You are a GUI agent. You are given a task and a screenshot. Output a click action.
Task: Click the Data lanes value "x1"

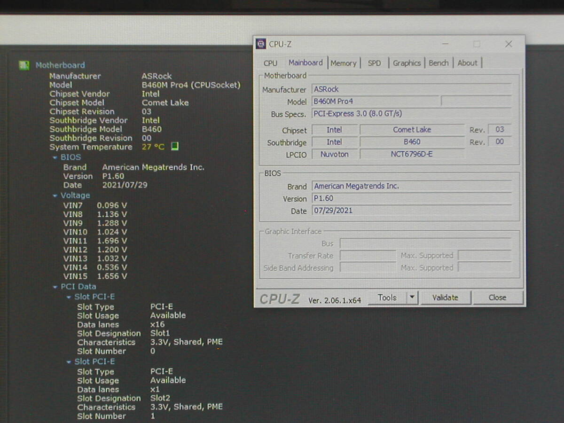pos(155,389)
